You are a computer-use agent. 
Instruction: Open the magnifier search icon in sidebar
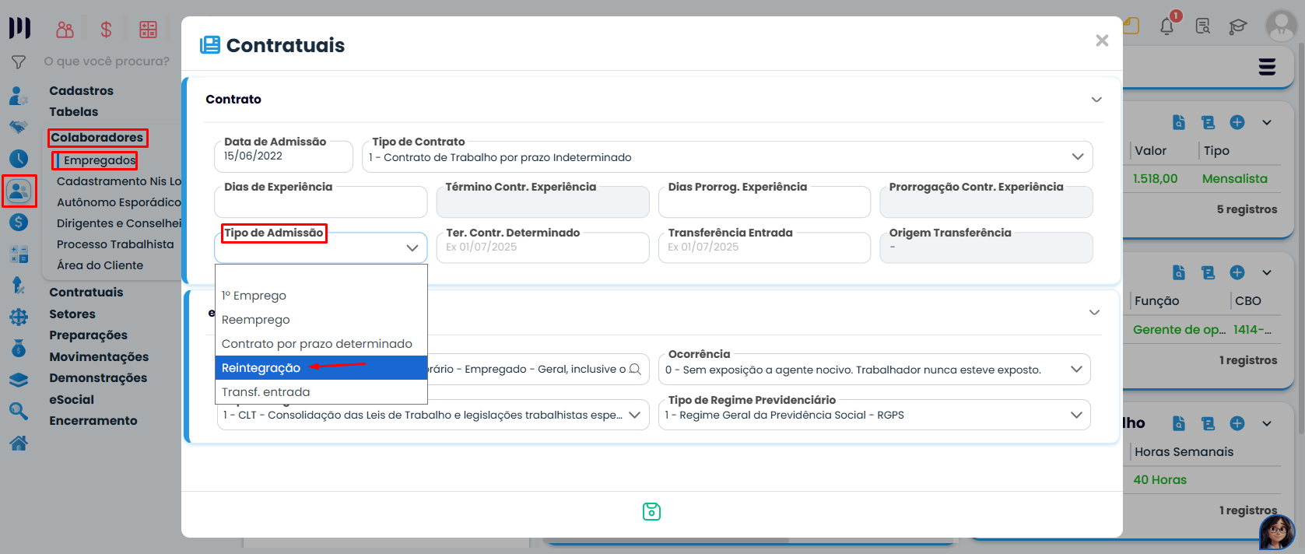click(19, 411)
